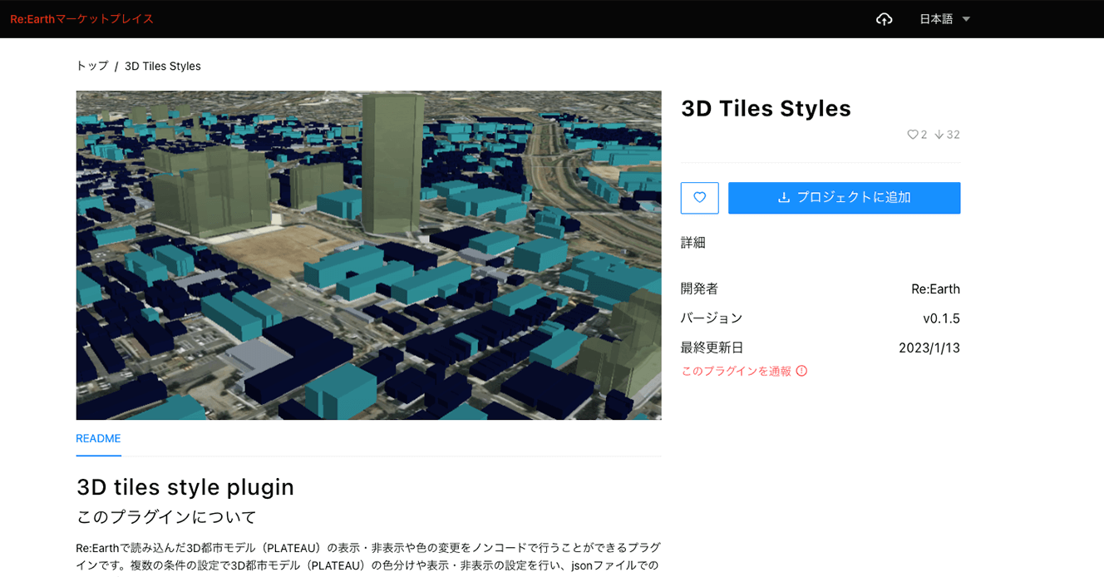Click the このプラグインを通報 report link

click(x=744, y=371)
